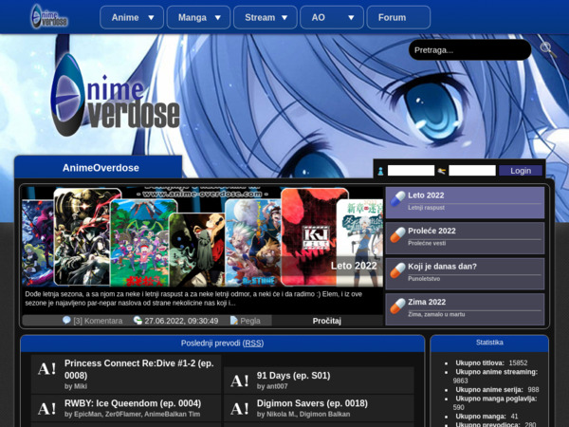
Task: Click the Ukupno manga: 41 statistic
Action: [486, 417]
